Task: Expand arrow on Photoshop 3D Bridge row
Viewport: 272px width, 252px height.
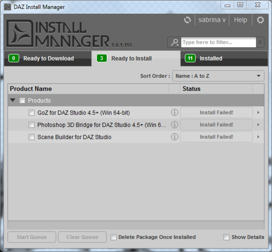Action: 258,124
